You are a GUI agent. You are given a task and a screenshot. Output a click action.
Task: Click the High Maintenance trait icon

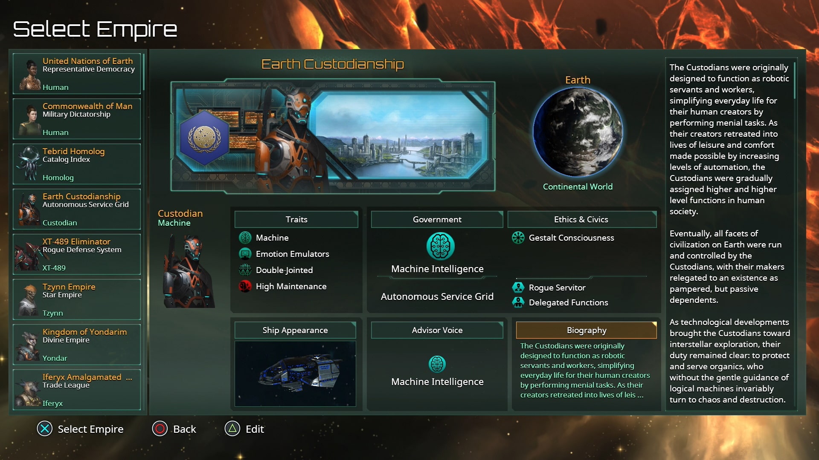click(x=246, y=287)
